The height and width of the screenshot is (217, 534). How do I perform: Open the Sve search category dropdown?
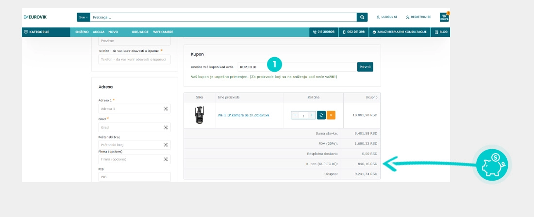pyautogui.click(x=83, y=17)
